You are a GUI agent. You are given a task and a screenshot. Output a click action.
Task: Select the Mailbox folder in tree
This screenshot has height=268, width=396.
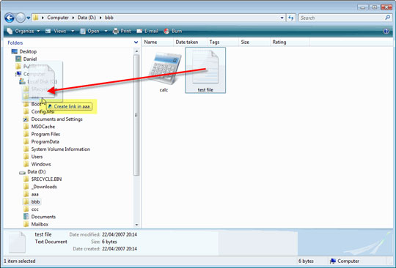pyautogui.click(x=40, y=224)
